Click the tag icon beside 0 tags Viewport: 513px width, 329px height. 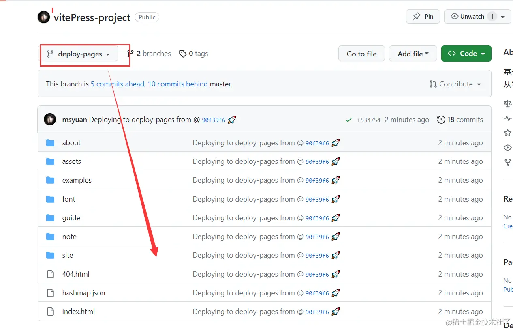183,54
